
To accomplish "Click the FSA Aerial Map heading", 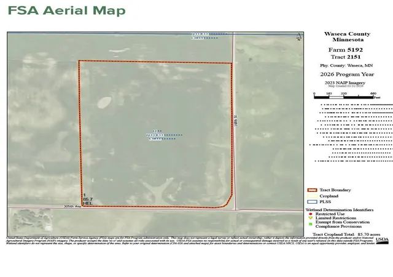I will tap(67, 10).
